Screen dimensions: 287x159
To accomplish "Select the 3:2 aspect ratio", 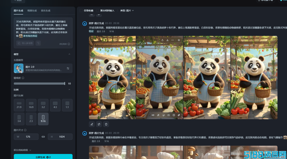I will click(x=43, y=105).
